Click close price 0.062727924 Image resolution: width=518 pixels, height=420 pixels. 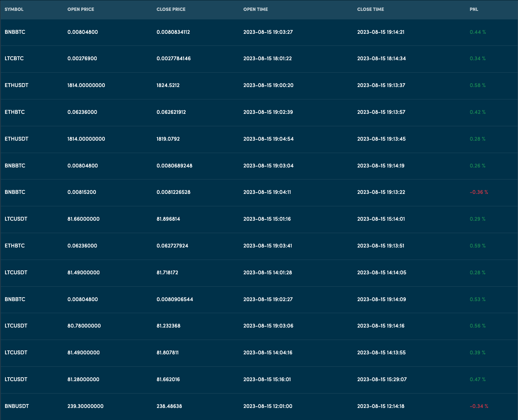point(172,246)
